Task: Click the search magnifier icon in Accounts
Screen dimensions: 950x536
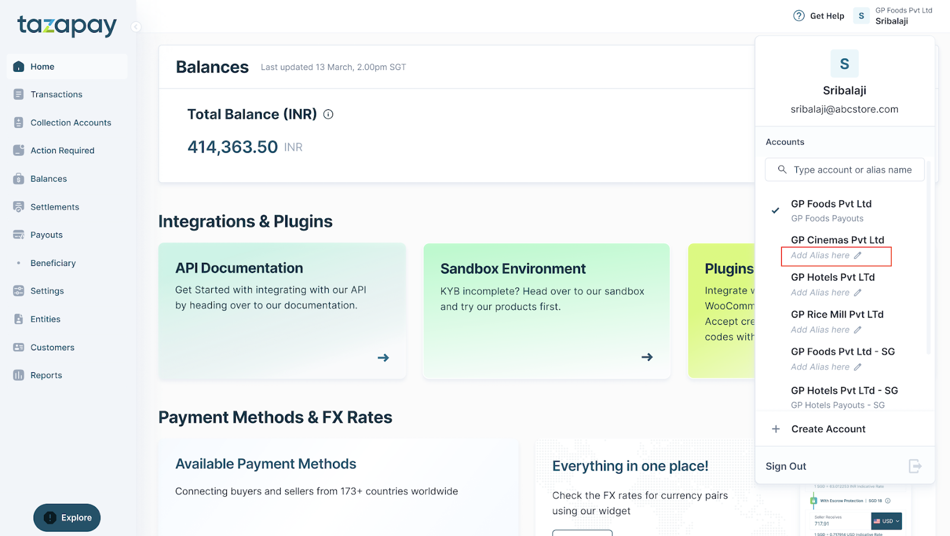Action: [x=783, y=169]
